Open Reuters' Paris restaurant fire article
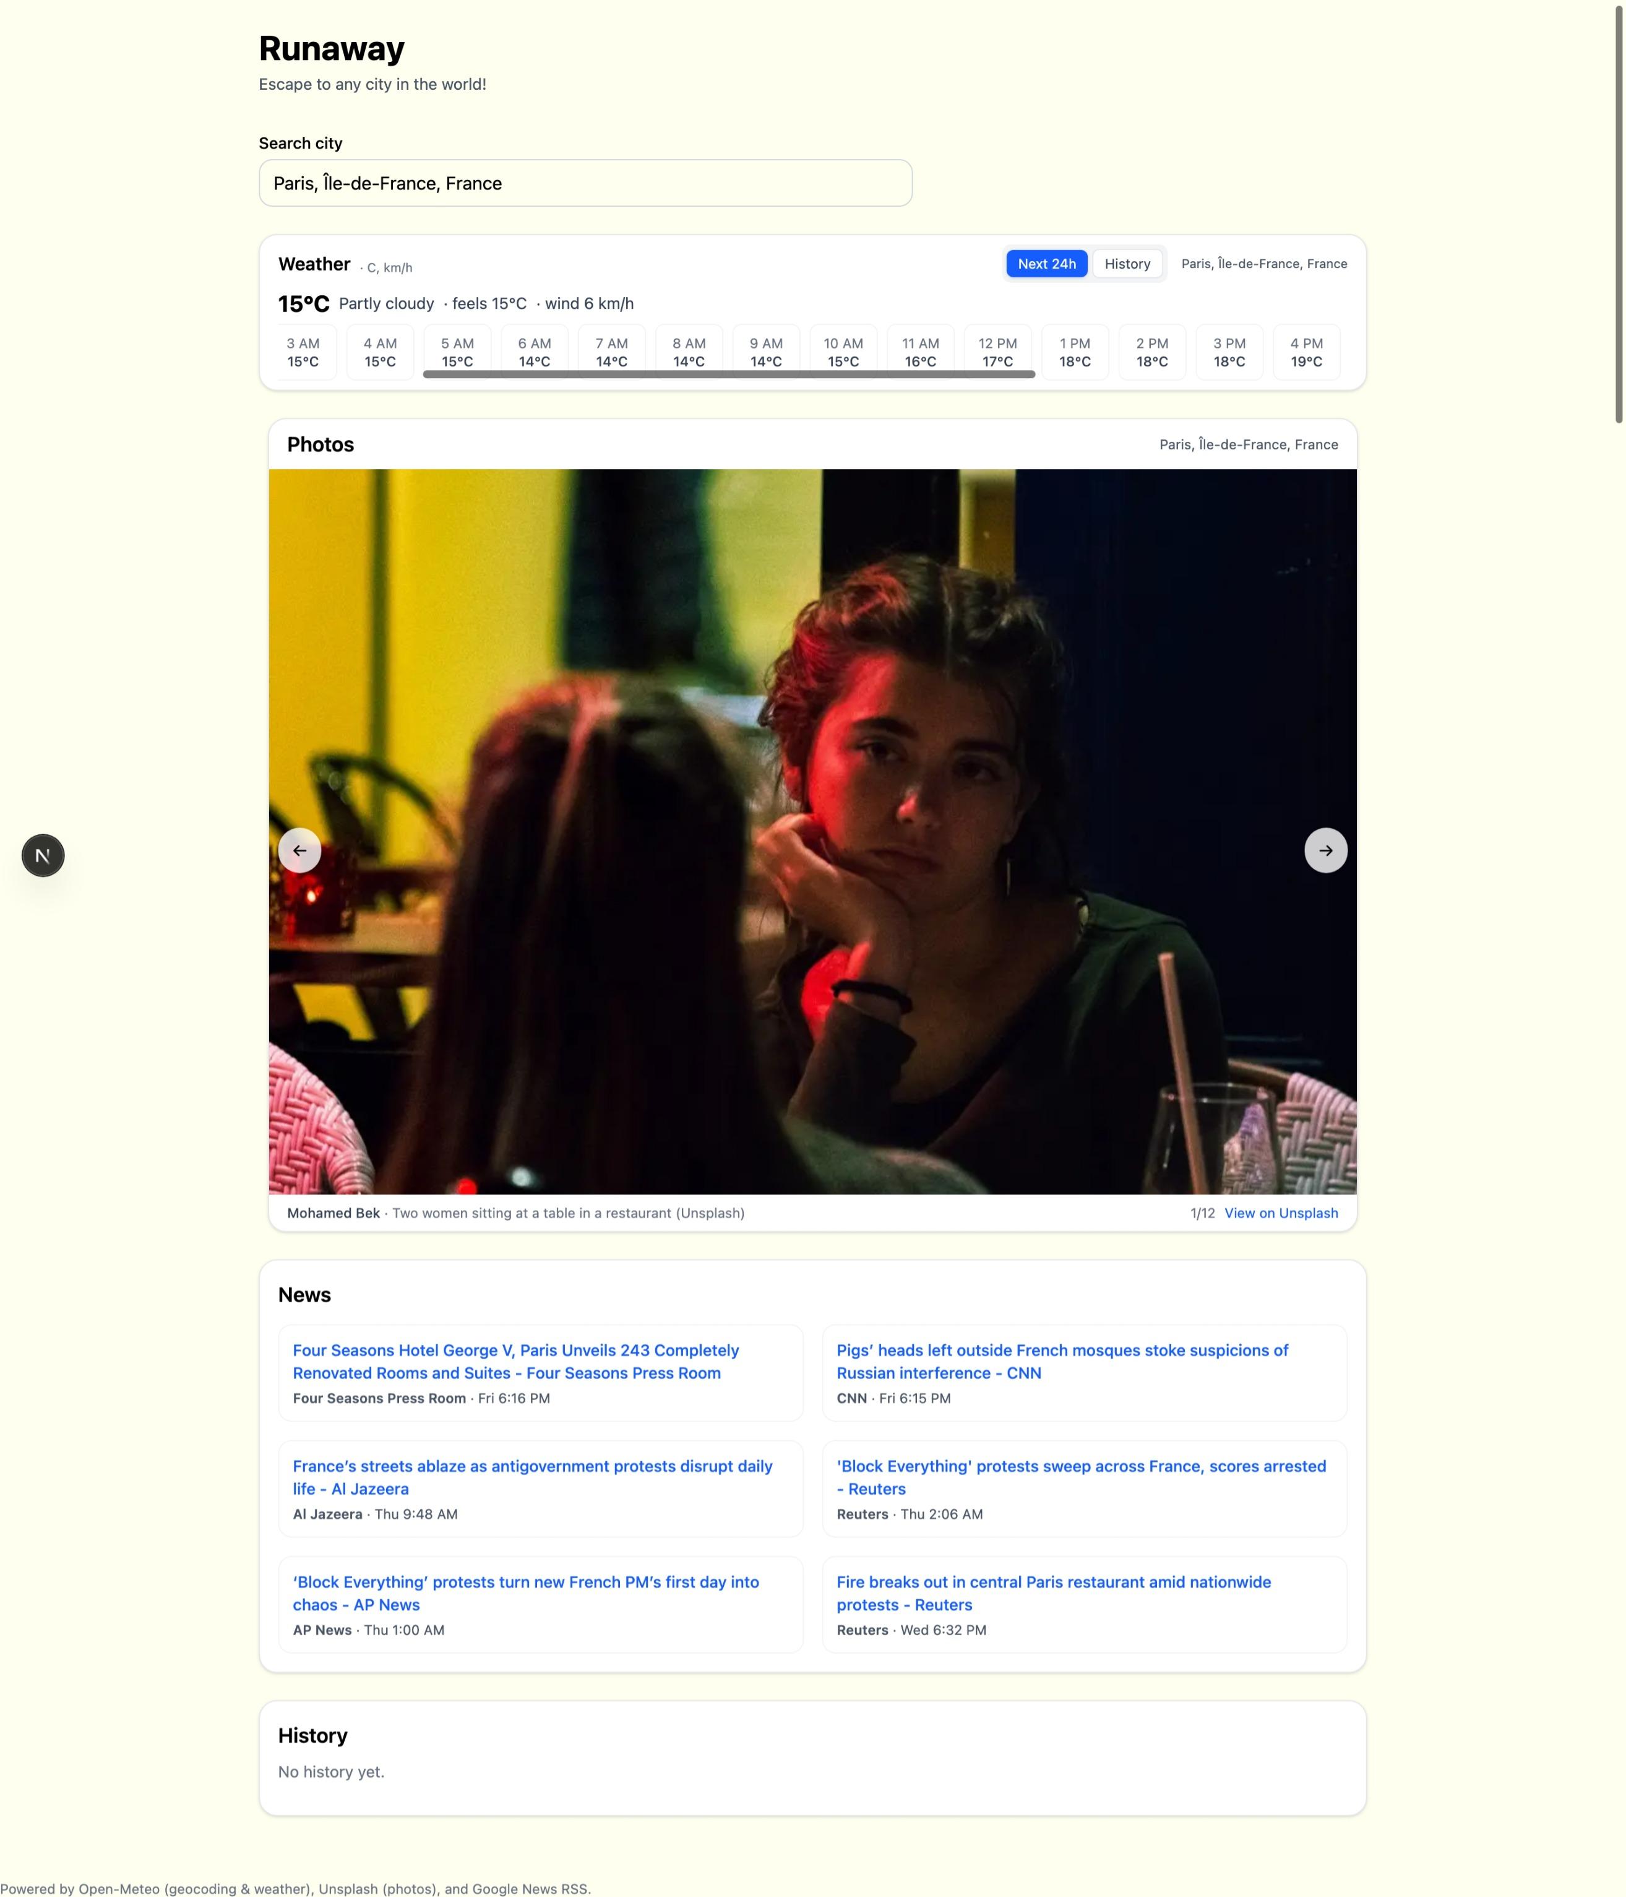1626x1897 pixels. 1053,1593
